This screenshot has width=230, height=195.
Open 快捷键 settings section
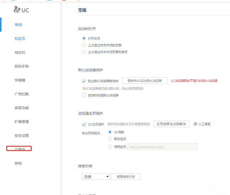[20, 80]
